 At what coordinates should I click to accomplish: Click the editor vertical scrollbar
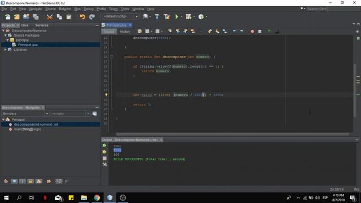[355, 91]
